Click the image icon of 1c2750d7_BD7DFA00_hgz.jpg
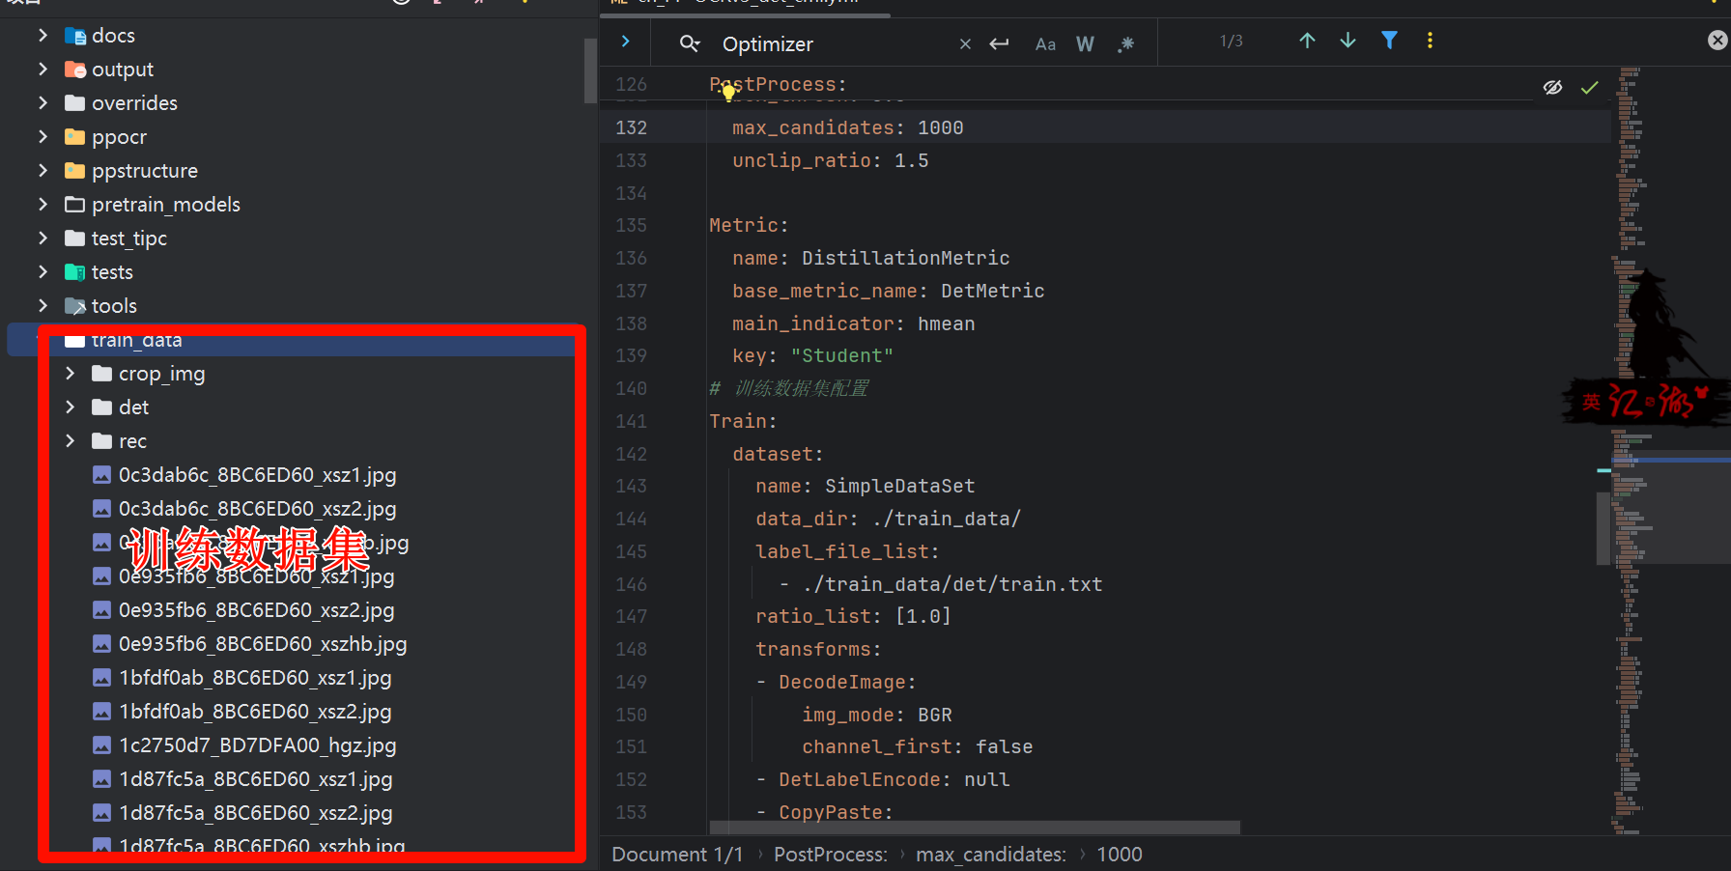 point(101,745)
